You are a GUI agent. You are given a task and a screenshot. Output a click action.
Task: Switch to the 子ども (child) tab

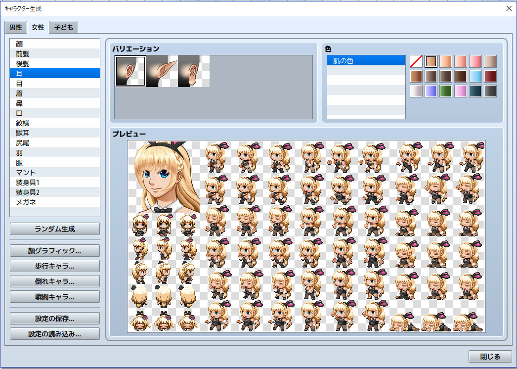point(63,27)
